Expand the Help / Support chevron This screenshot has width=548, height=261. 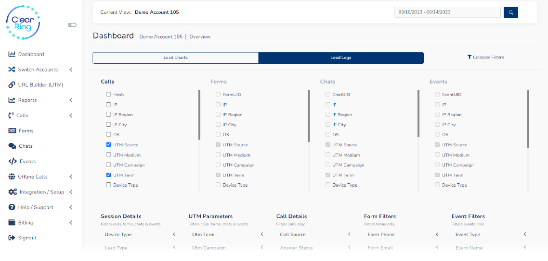click(71, 207)
